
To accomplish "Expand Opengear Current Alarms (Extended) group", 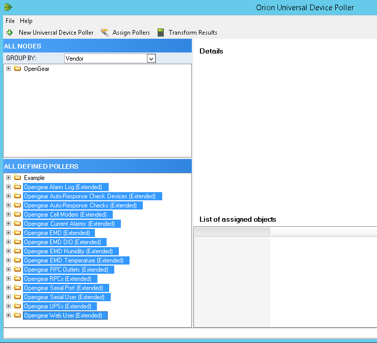I will pyautogui.click(x=8, y=224).
